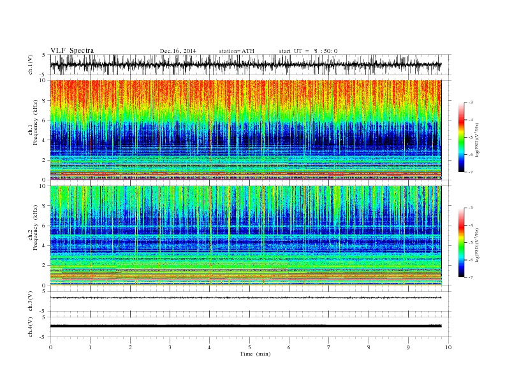505x390 pixels.
Task: Select the "Dec. 16, 2014" date text
Action: tap(178, 51)
